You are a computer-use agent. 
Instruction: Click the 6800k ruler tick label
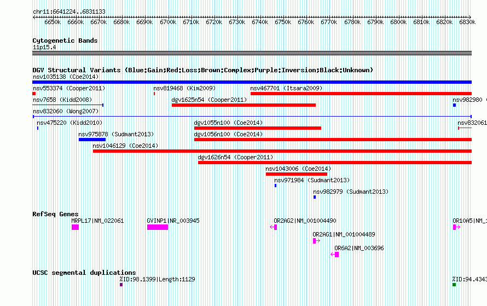398,22
